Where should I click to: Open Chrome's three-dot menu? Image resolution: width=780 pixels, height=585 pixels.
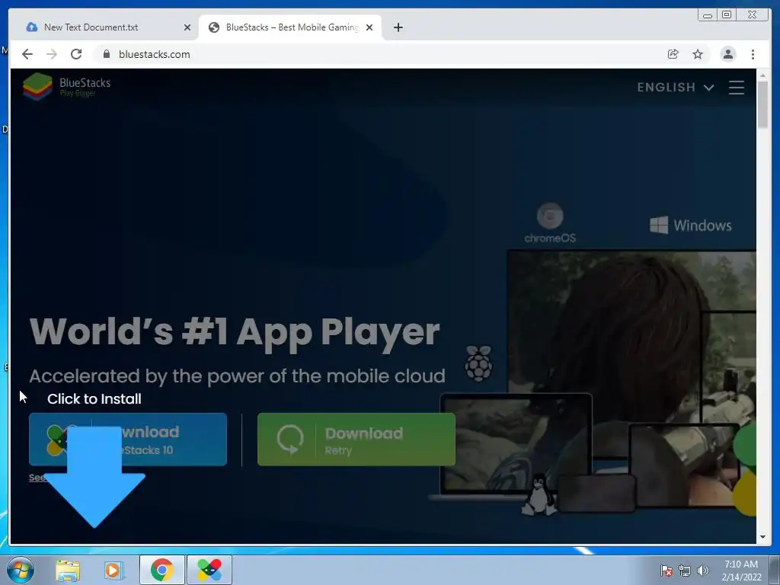pos(753,54)
